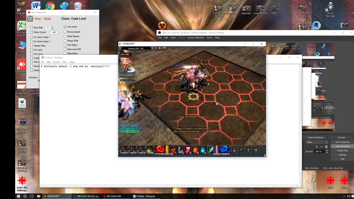Click the M button atop game window
This screenshot has width=354, height=199.
pyautogui.click(x=164, y=48)
